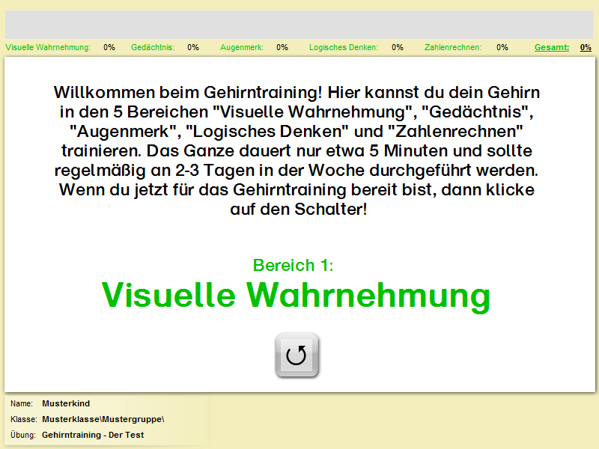Click the Bereich 1 heading
This screenshot has height=449, width=599.
[x=294, y=265]
